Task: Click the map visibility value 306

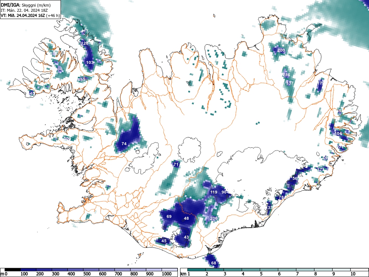Action: point(59,69)
